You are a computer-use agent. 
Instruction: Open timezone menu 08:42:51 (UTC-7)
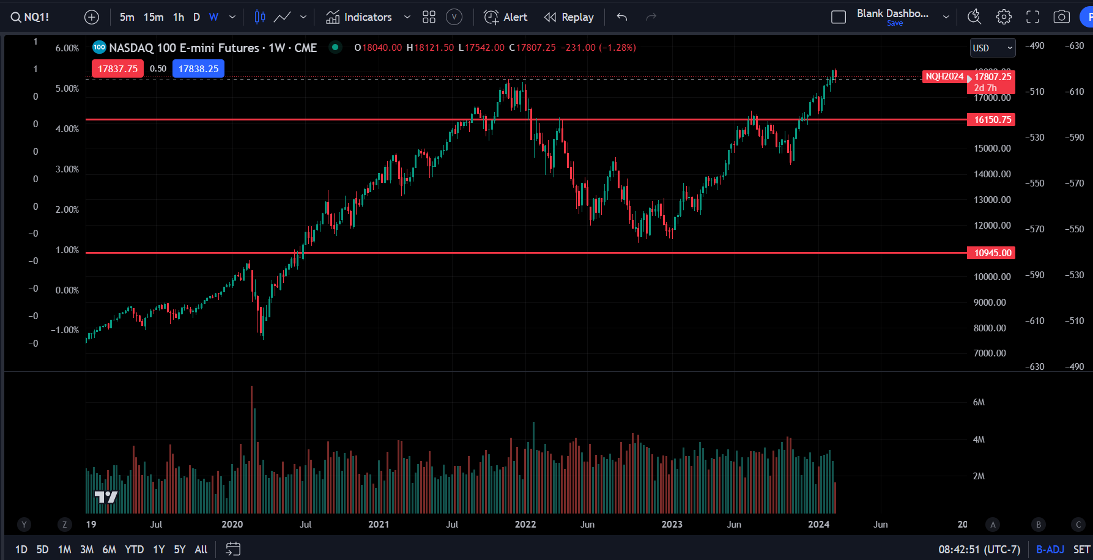[x=979, y=550]
